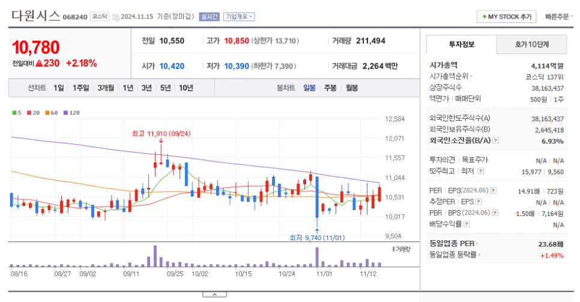Screen dimensions: 580x302
Task: Click the help icon beside 52주최고 최저
Action: click(x=479, y=171)
